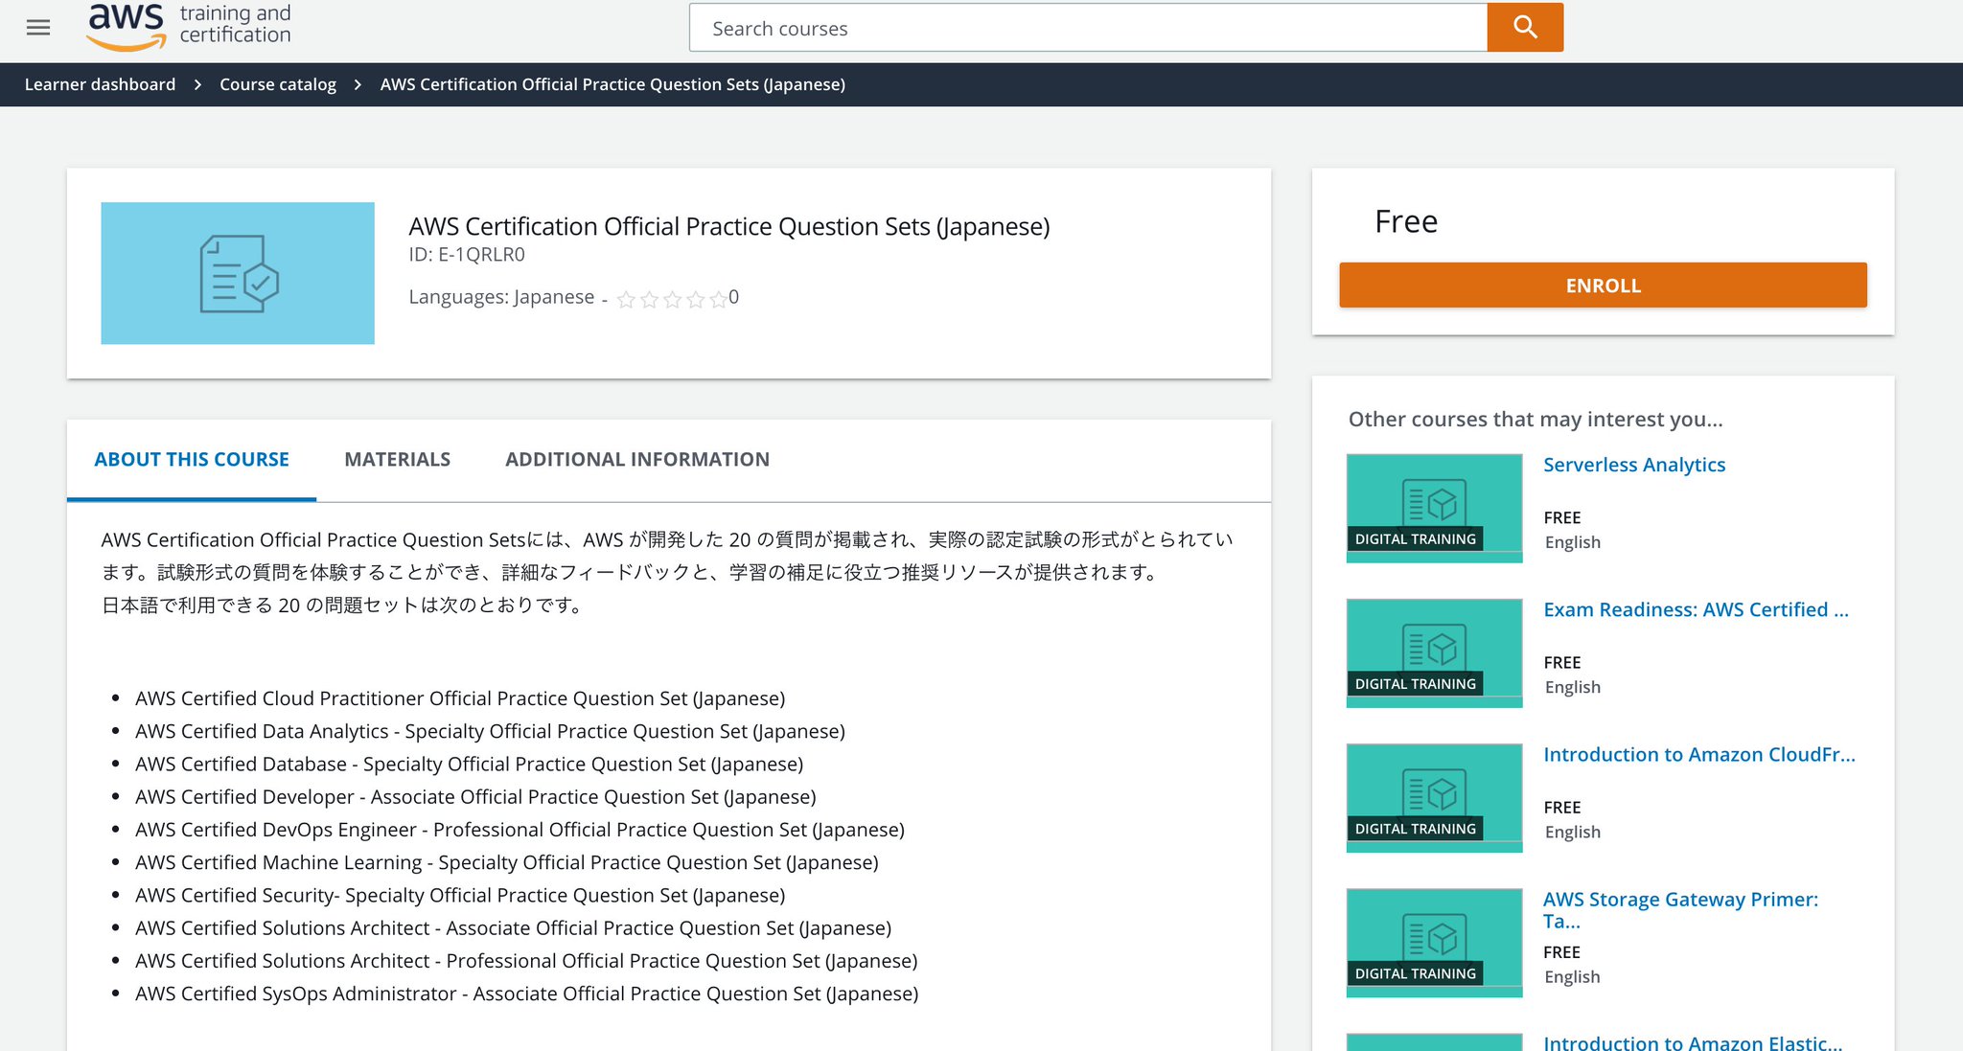Click the fourth rating star
The height and width of the screenshot is (1051, 1963).
coord(695,299)
